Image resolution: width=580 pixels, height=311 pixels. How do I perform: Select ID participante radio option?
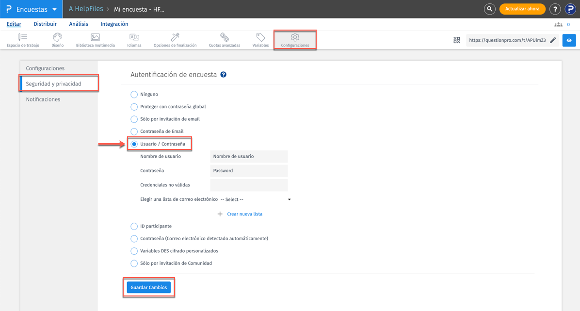[x=134, y=226]
